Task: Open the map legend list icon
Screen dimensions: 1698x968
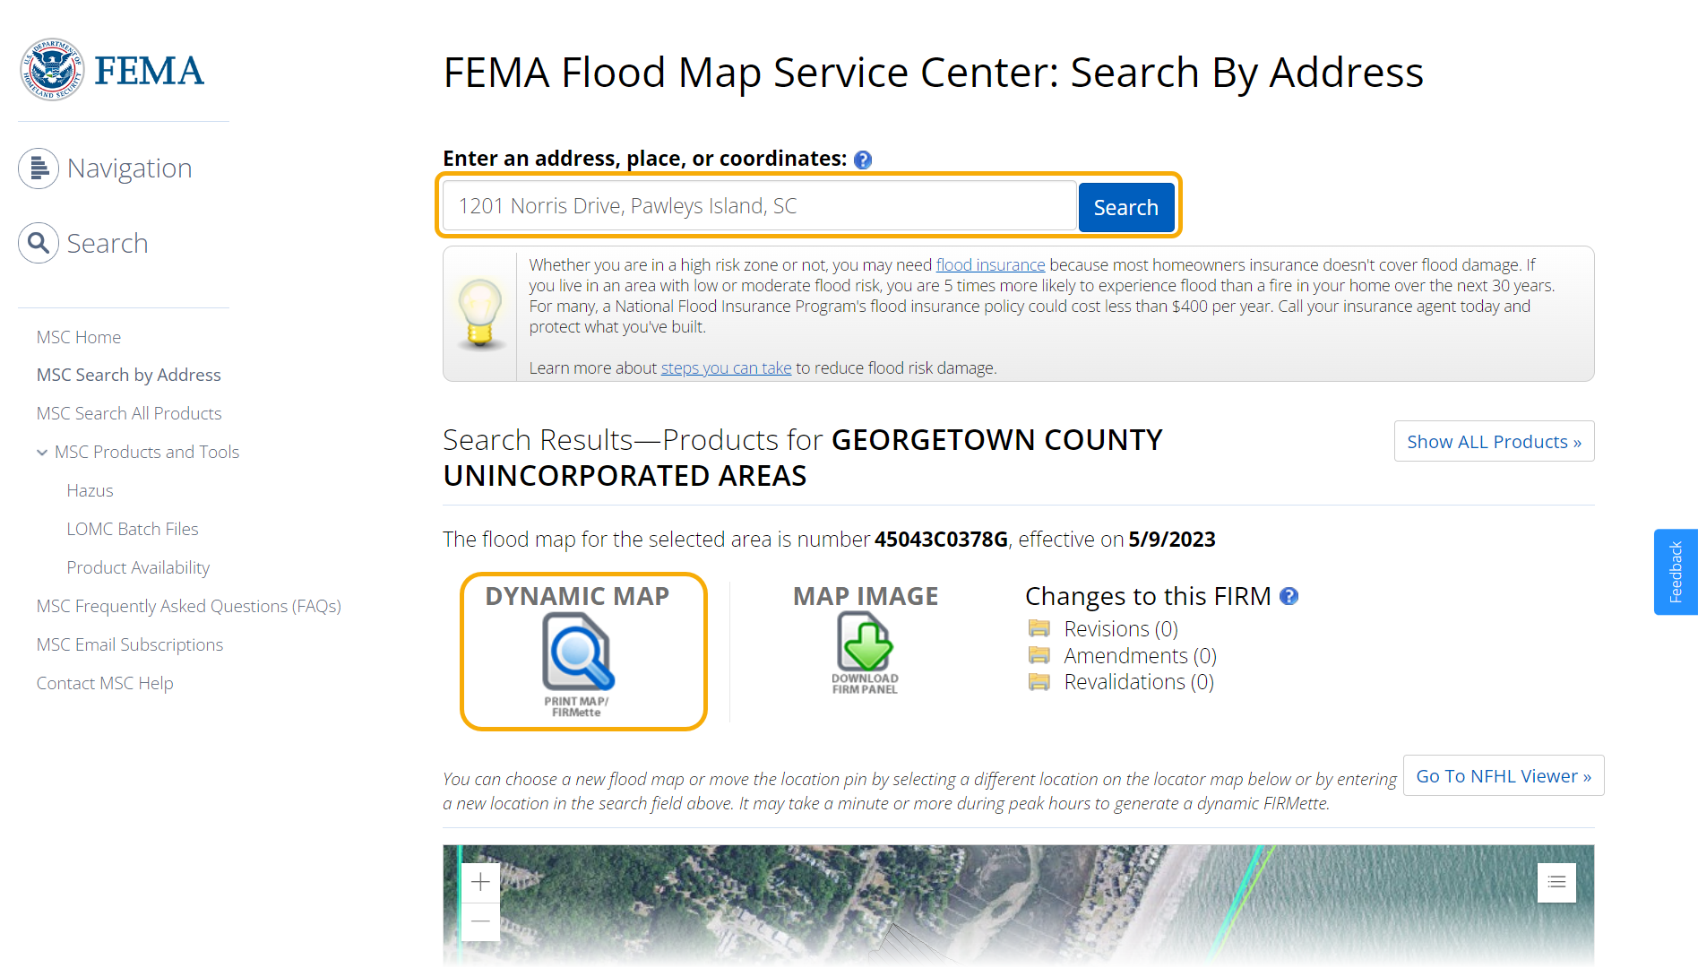Action: (1556, 882)
